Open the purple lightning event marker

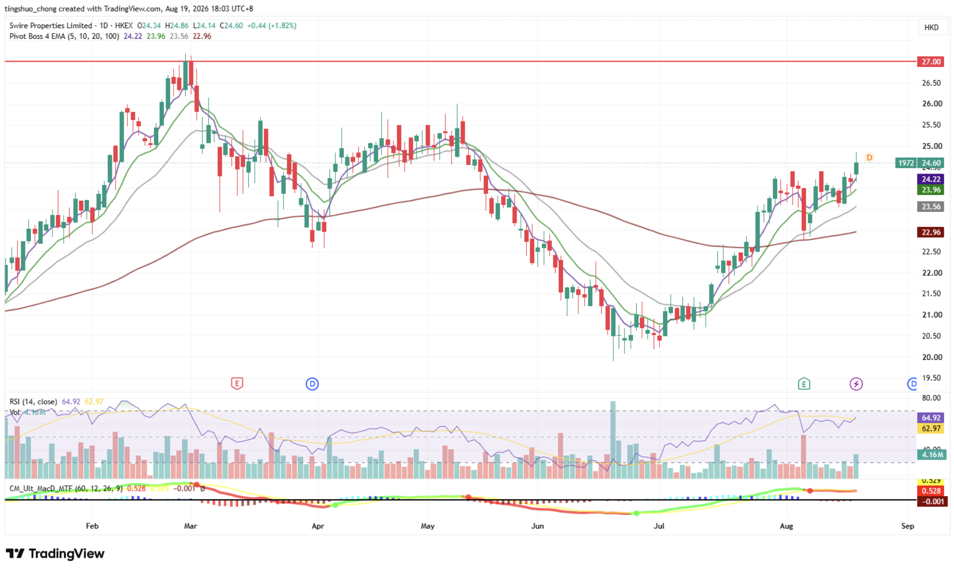856,384
